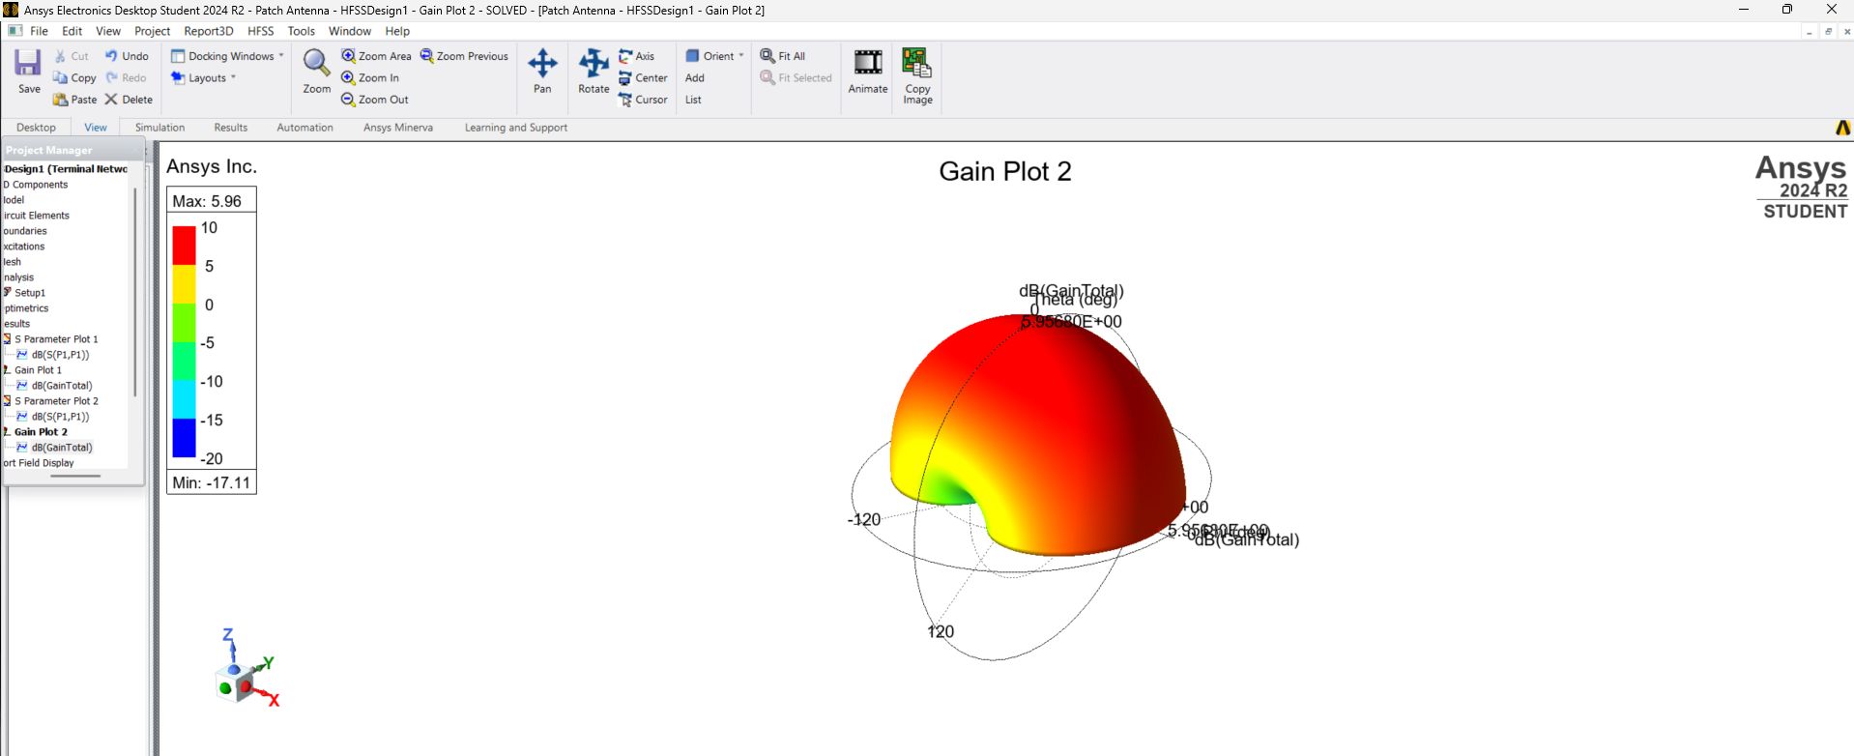The image size is (1854, 756).
Task: Choose Rotate about Cursor
Action: pos(643,100)
